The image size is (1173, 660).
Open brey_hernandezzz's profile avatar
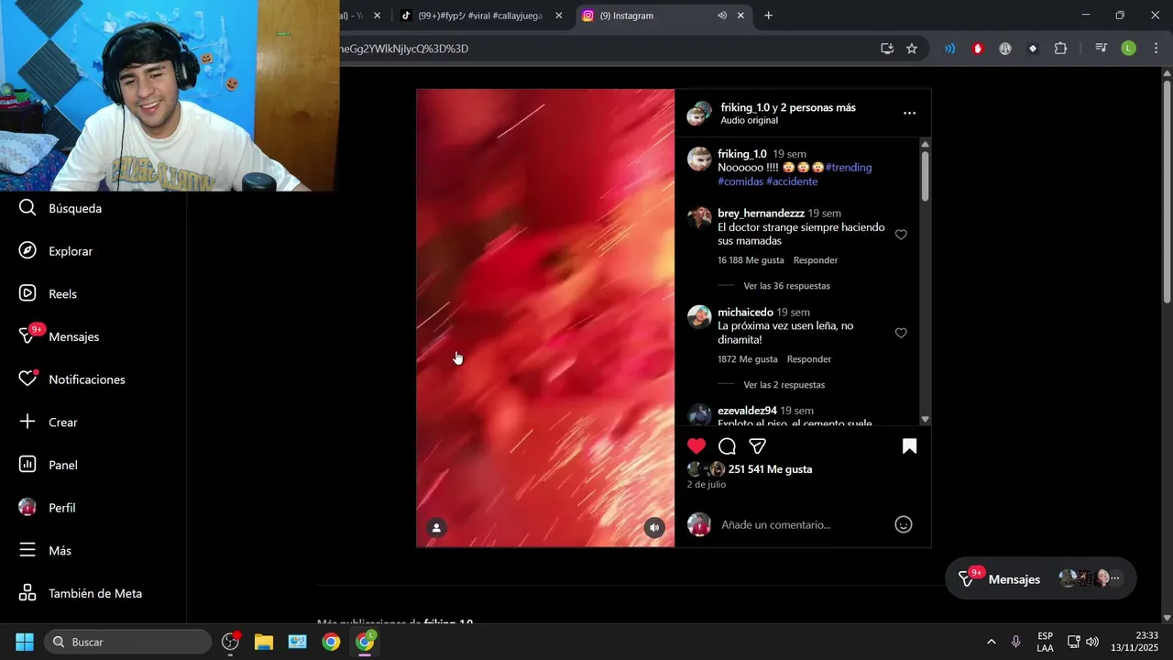pos(699,218)
